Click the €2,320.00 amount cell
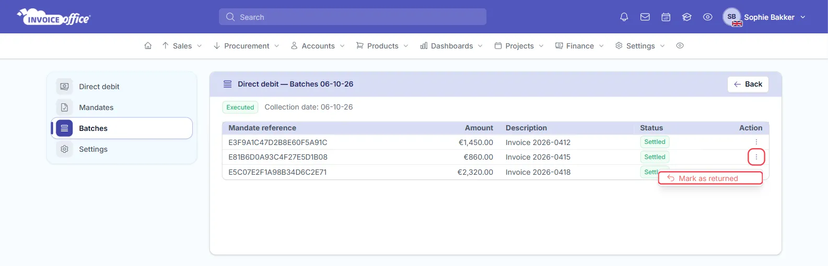The image size is (828, 266). pyautogui.click(x=475, y=172)
